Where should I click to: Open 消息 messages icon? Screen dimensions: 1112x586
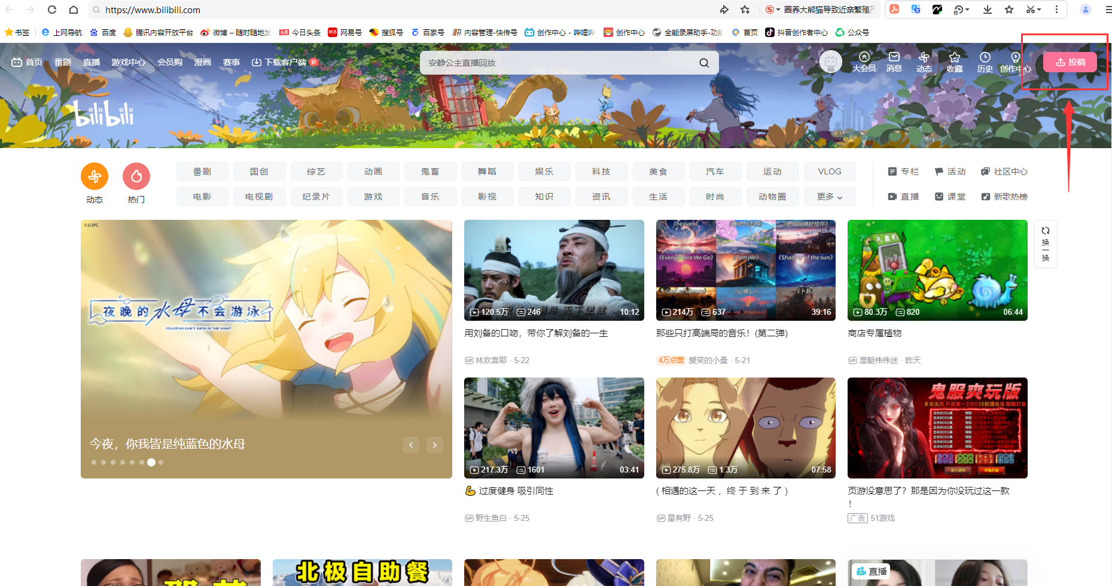tap(894, 62)
